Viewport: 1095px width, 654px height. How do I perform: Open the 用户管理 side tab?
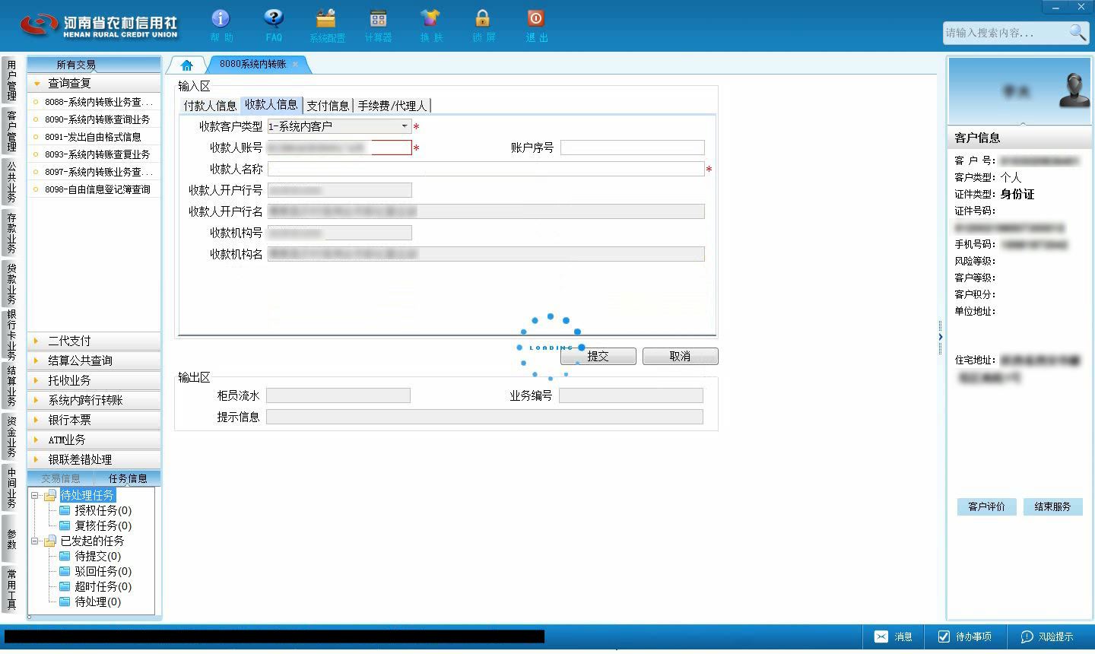pyautogui.click(x=11, y=81)
